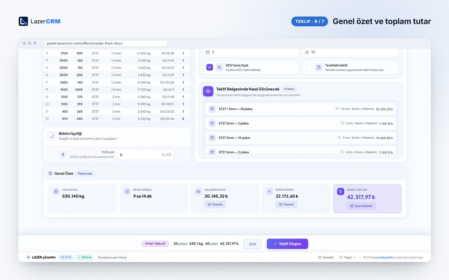Viewport: 449px width, 280px height.
Task: Click the Fiyatı Düzenle button
Action: click(x=361, y=206)
